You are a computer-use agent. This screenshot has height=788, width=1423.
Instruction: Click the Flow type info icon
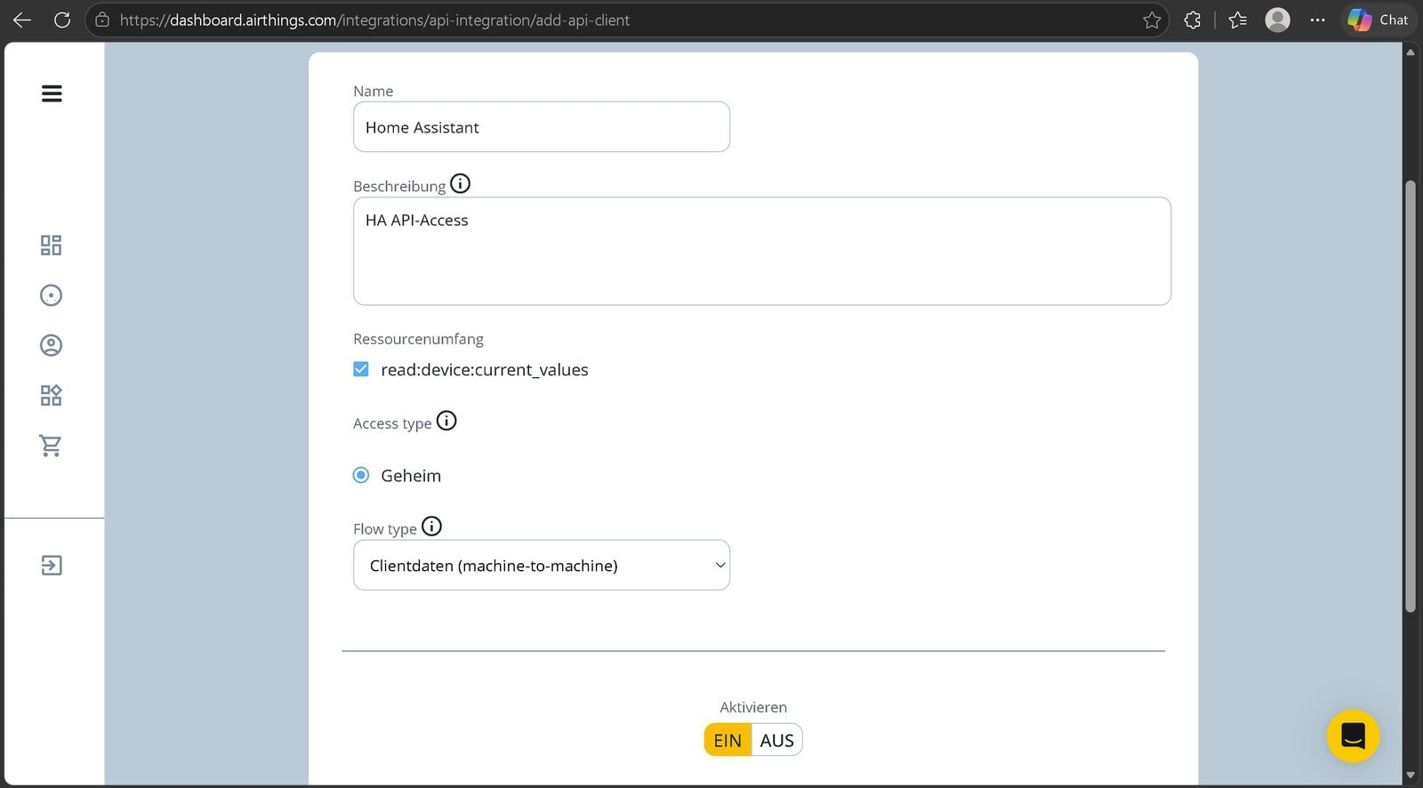click(x=431, y=527)
